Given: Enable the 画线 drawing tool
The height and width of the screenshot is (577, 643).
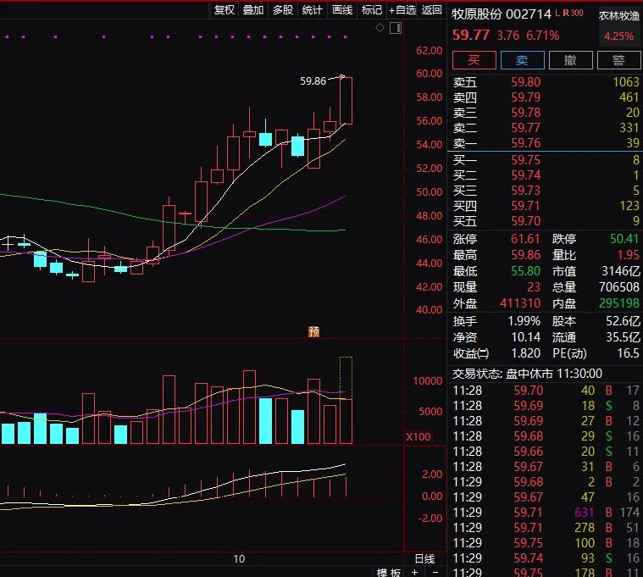Looking at the screenshot, I should [342, 10].
